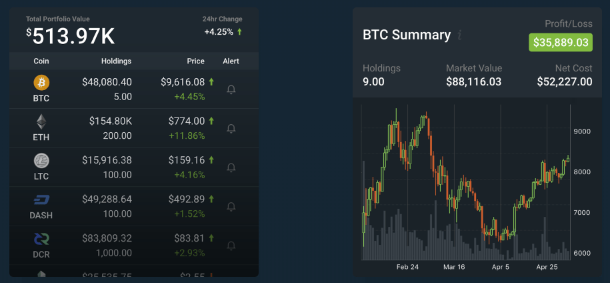
Task: Click the Feb 24 date on chart axis
Action: pyautogui.click(x=408, y=267)
